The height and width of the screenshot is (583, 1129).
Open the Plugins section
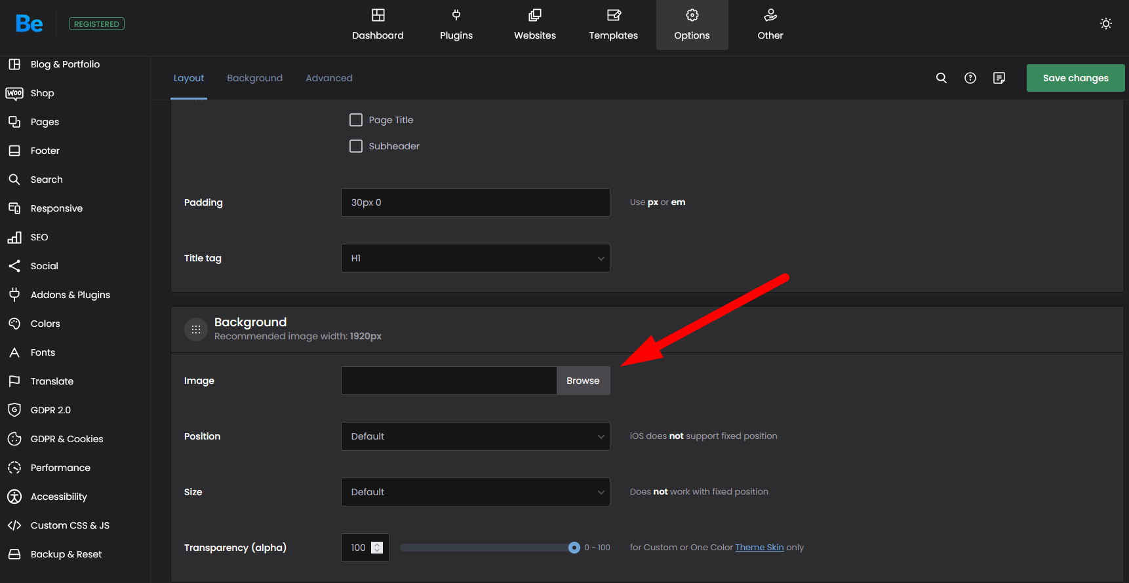click(456, 25)
